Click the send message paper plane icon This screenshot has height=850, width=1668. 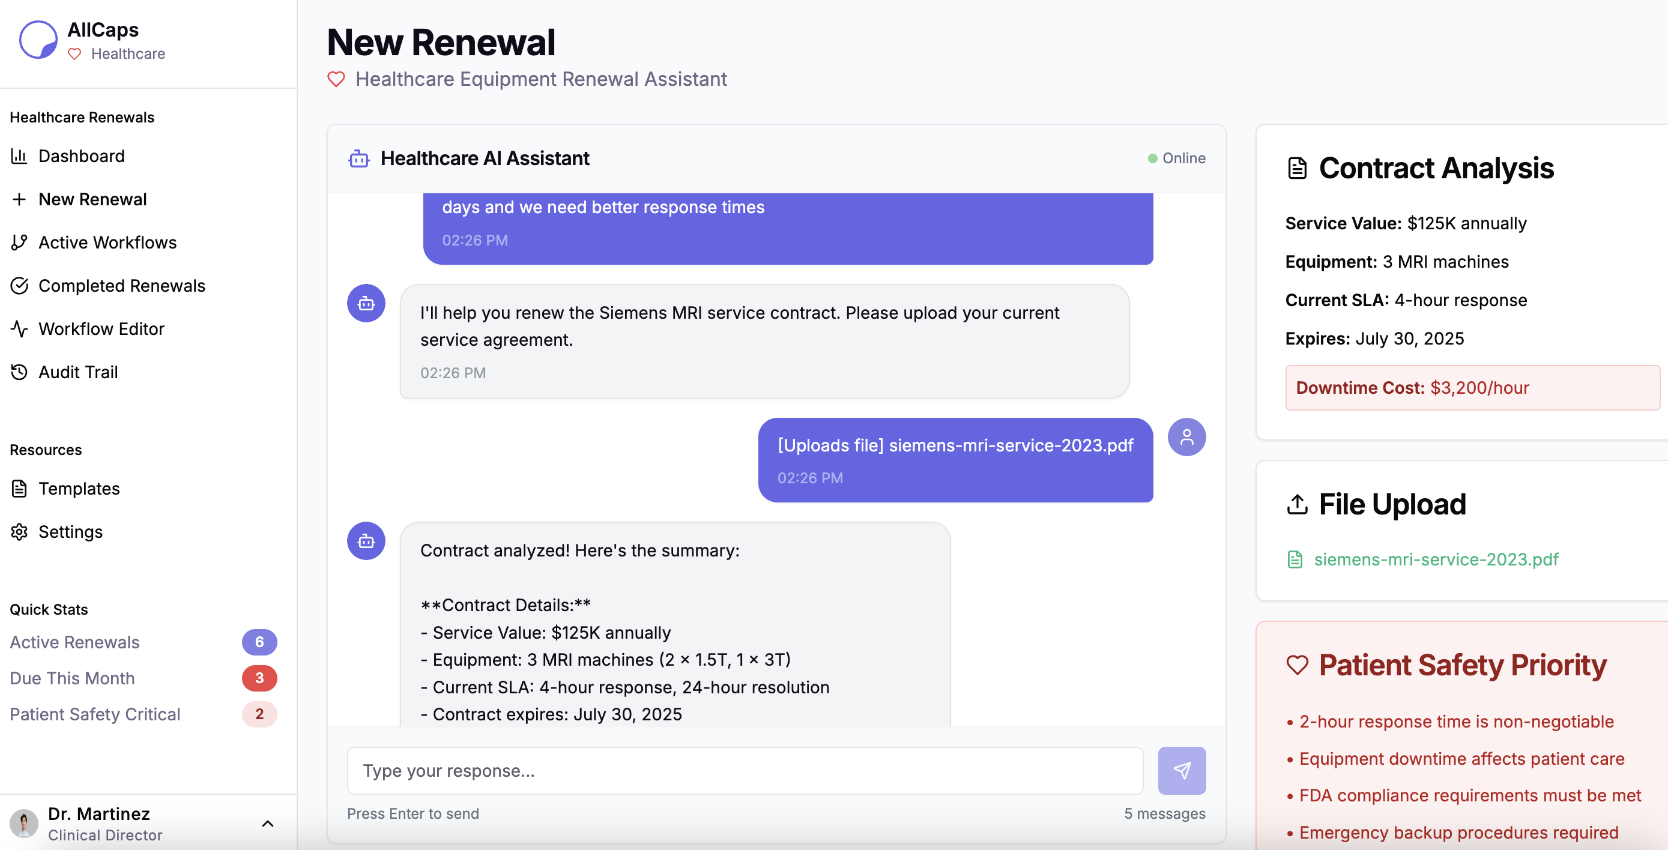coord(1181,770)
